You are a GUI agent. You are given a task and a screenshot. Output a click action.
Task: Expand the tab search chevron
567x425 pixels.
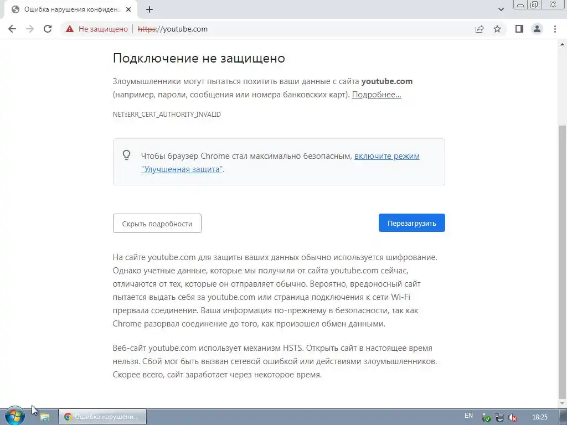click(501, 9)
